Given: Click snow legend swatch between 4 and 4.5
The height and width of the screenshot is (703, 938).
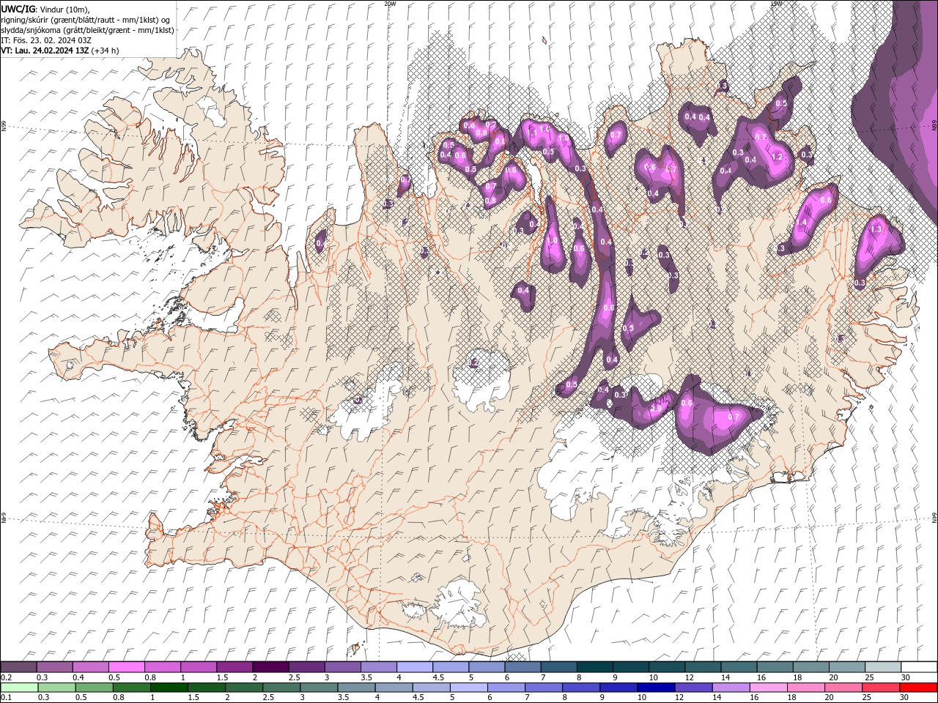Looking at the screenshot, I should (x=415, y=667).
